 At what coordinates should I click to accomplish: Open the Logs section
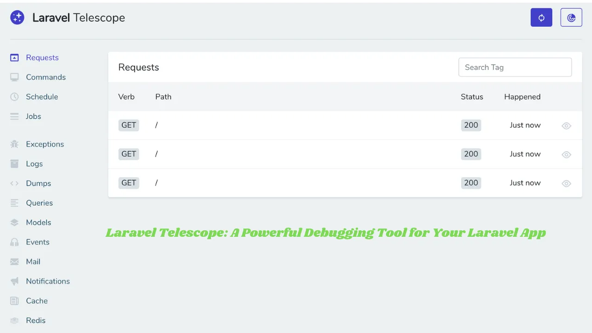34,164
